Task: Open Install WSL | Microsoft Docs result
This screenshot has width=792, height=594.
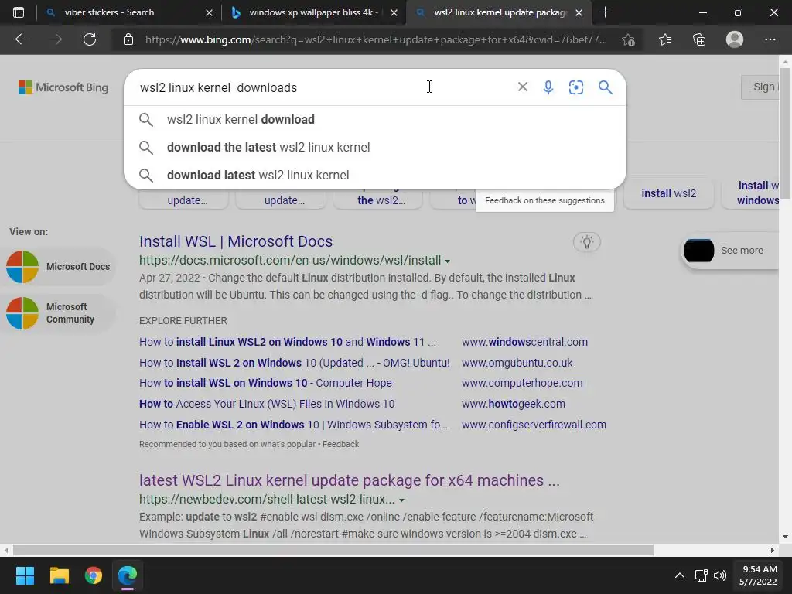Action: pyautogui.click(x=236, y=241)
